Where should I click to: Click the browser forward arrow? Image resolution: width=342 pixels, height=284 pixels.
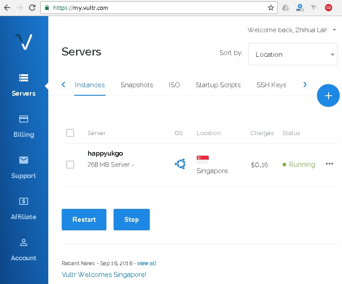pos(20,8)
